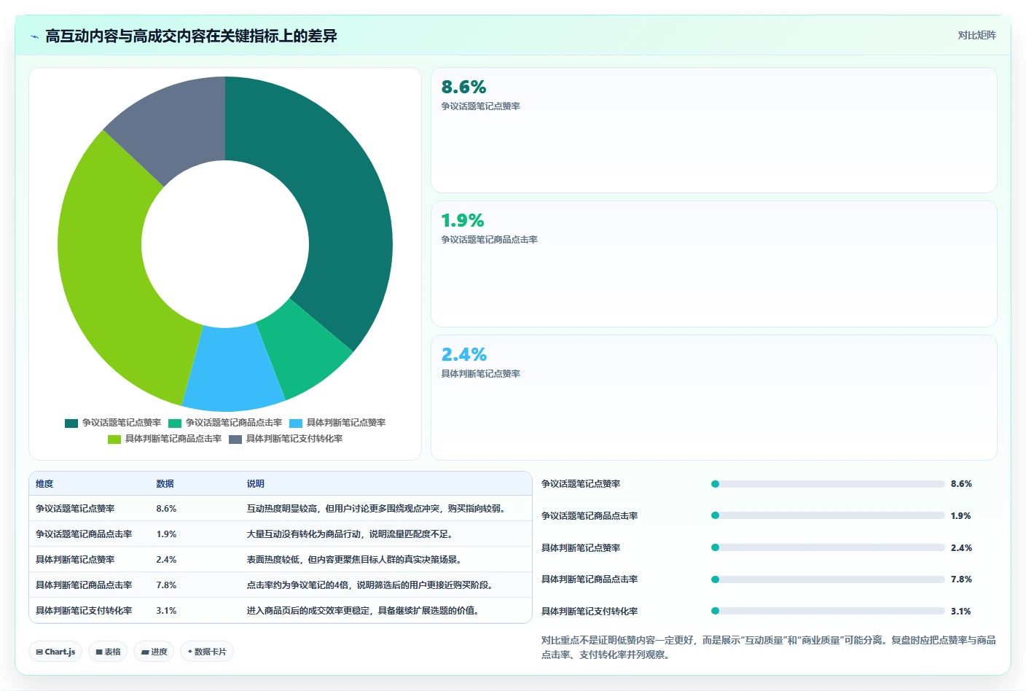Click the 说明 table column header
Viewport: 1026px width, 691px height.
pyautogui.click(x=255, y=484)
